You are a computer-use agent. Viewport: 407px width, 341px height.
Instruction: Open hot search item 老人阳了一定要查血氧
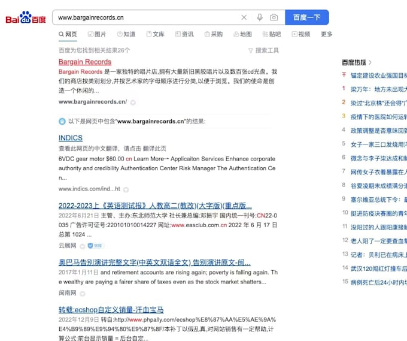click(x=379, y=241)
